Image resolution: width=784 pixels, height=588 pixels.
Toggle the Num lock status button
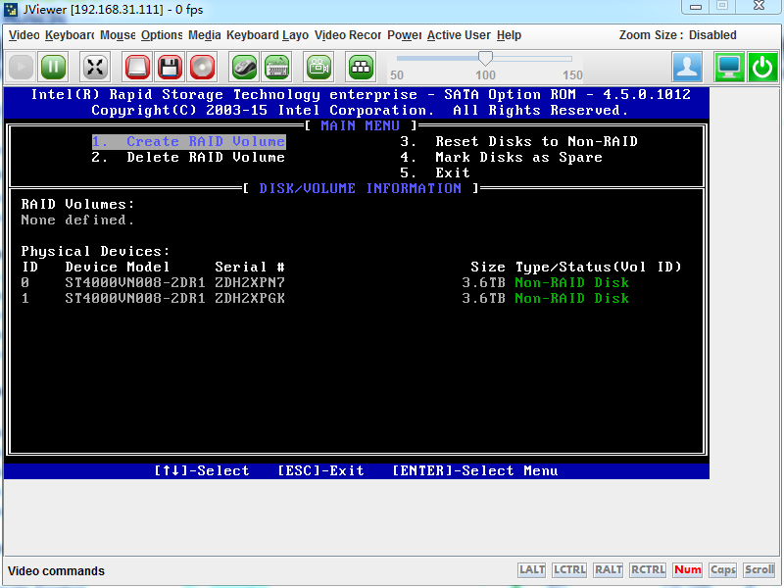coord(688,570)
